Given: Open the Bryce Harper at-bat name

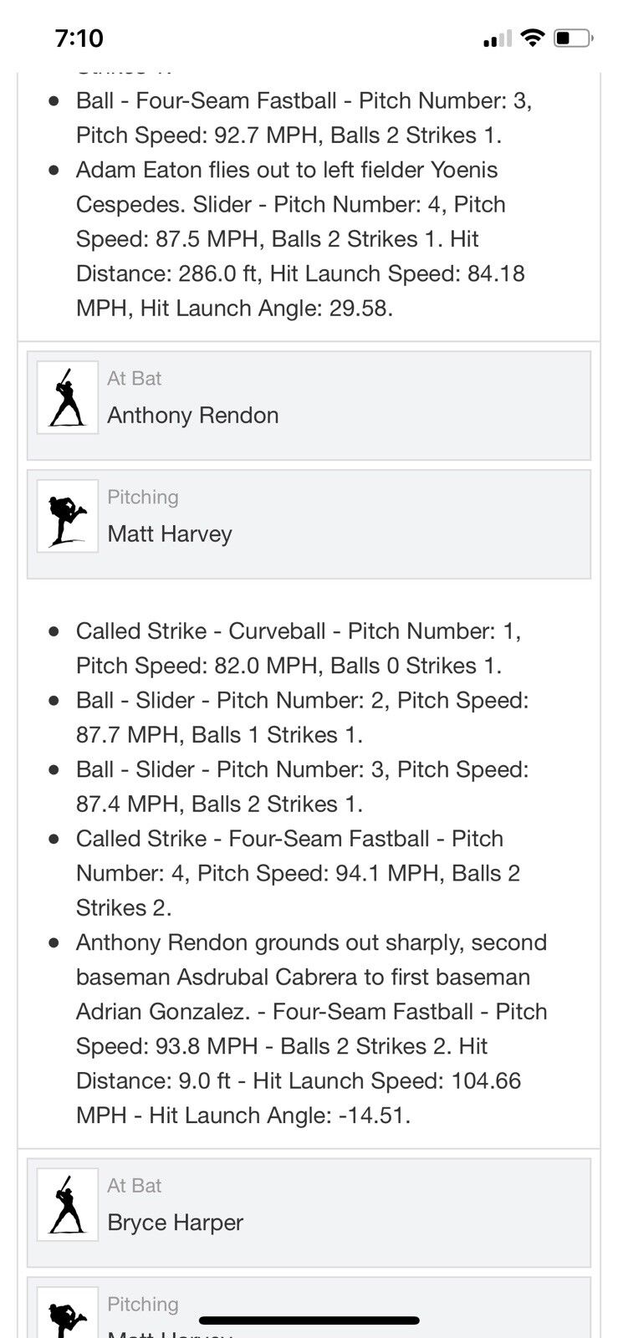Looking at the screenshot, I should [x=175, y=1223].
